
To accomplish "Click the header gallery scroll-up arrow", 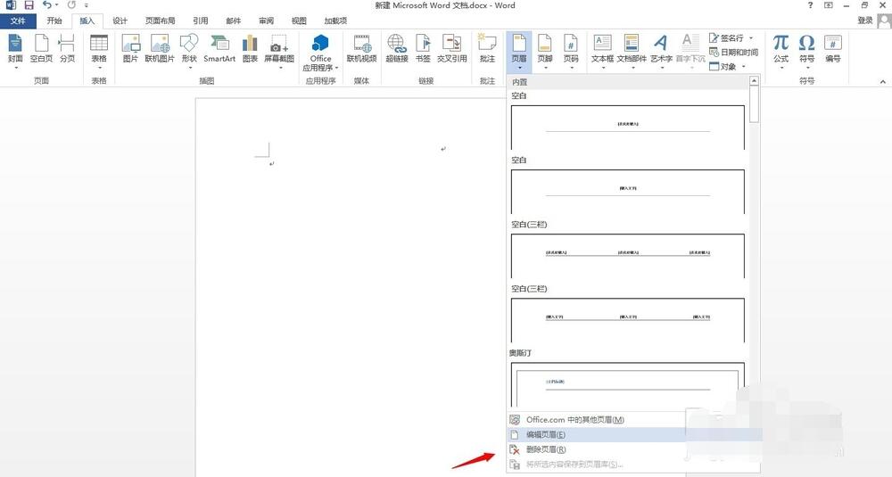I will [x=755, y=81].
